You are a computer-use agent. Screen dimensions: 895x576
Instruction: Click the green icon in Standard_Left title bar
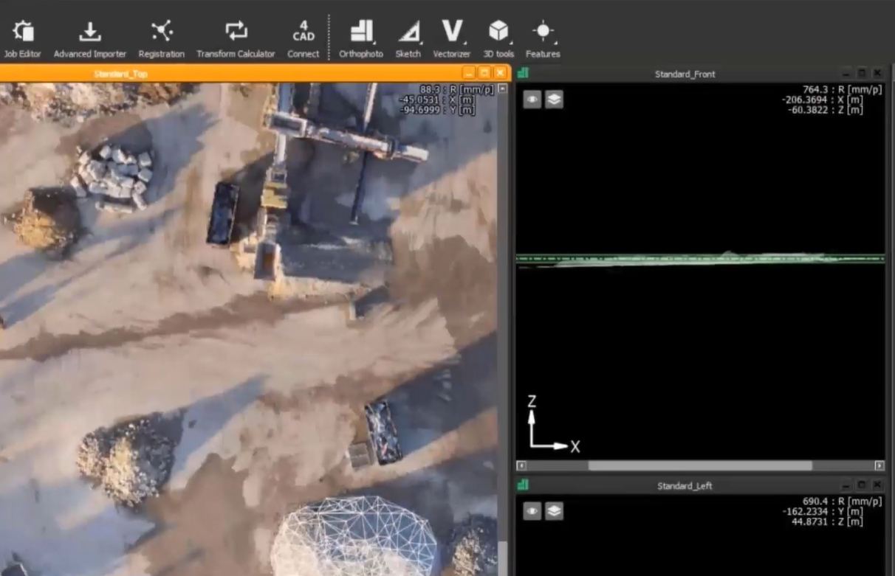pos(523,485)
